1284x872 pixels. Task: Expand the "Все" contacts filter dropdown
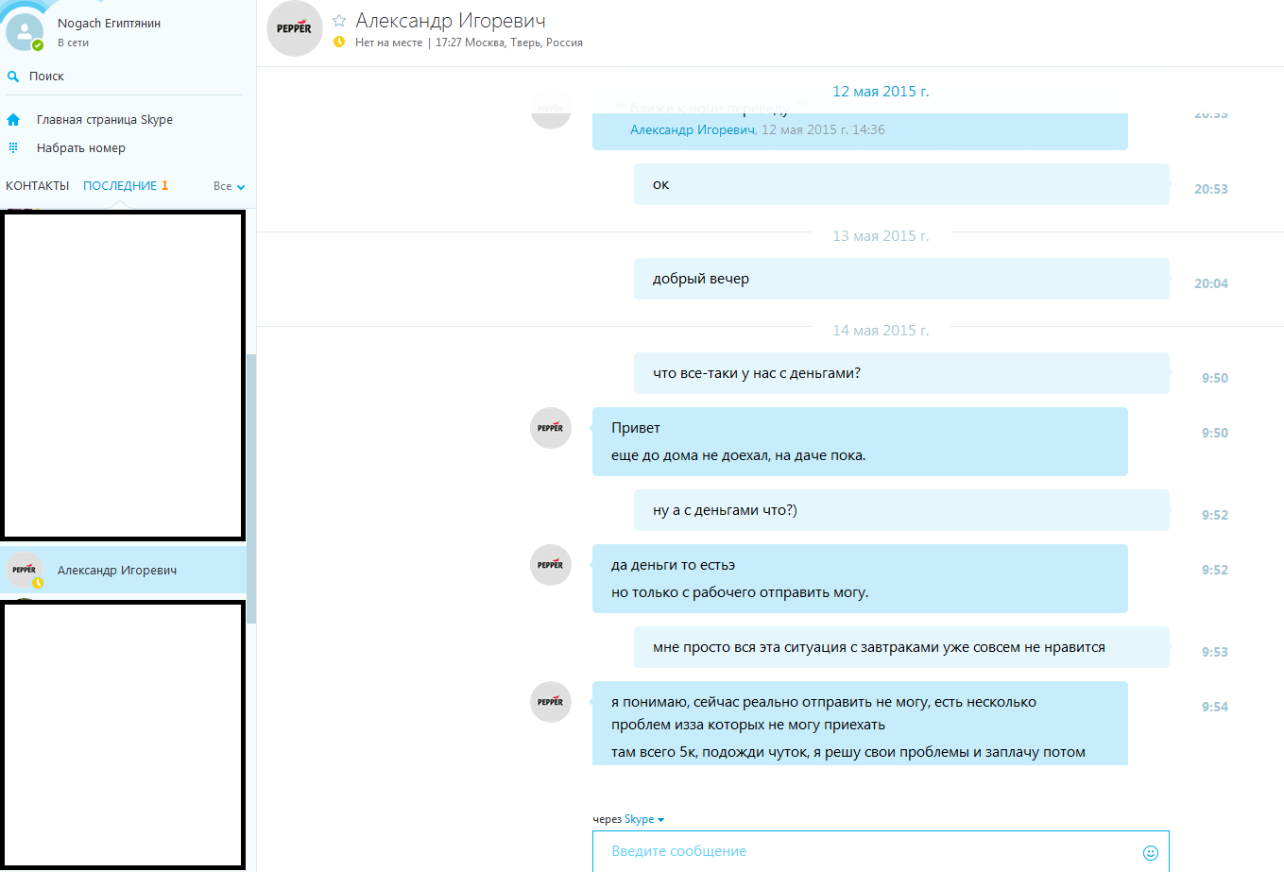click(x=230, y=186)
